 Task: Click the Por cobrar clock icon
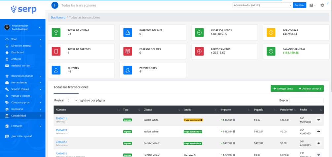click(271, 32)
